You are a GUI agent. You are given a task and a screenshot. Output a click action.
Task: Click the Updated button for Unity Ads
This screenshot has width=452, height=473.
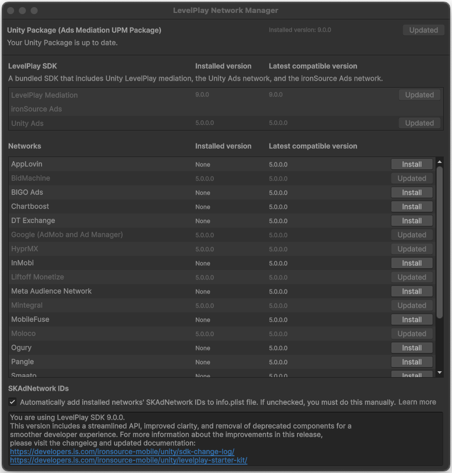419,123
